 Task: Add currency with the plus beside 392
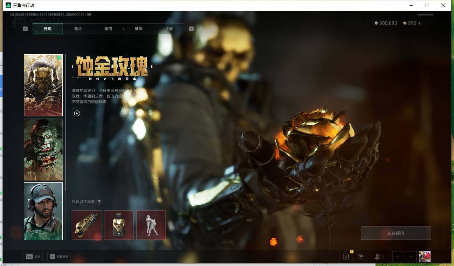420,23
